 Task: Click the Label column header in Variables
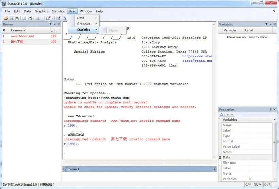[x=258, y=30]
